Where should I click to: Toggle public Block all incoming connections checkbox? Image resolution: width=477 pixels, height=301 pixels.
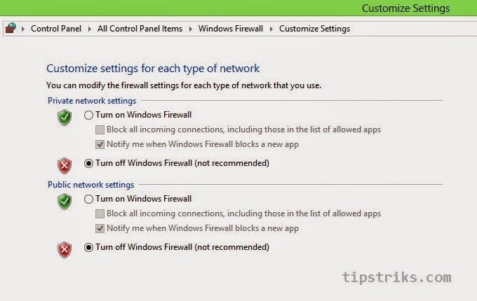click(x=100, y=213)
